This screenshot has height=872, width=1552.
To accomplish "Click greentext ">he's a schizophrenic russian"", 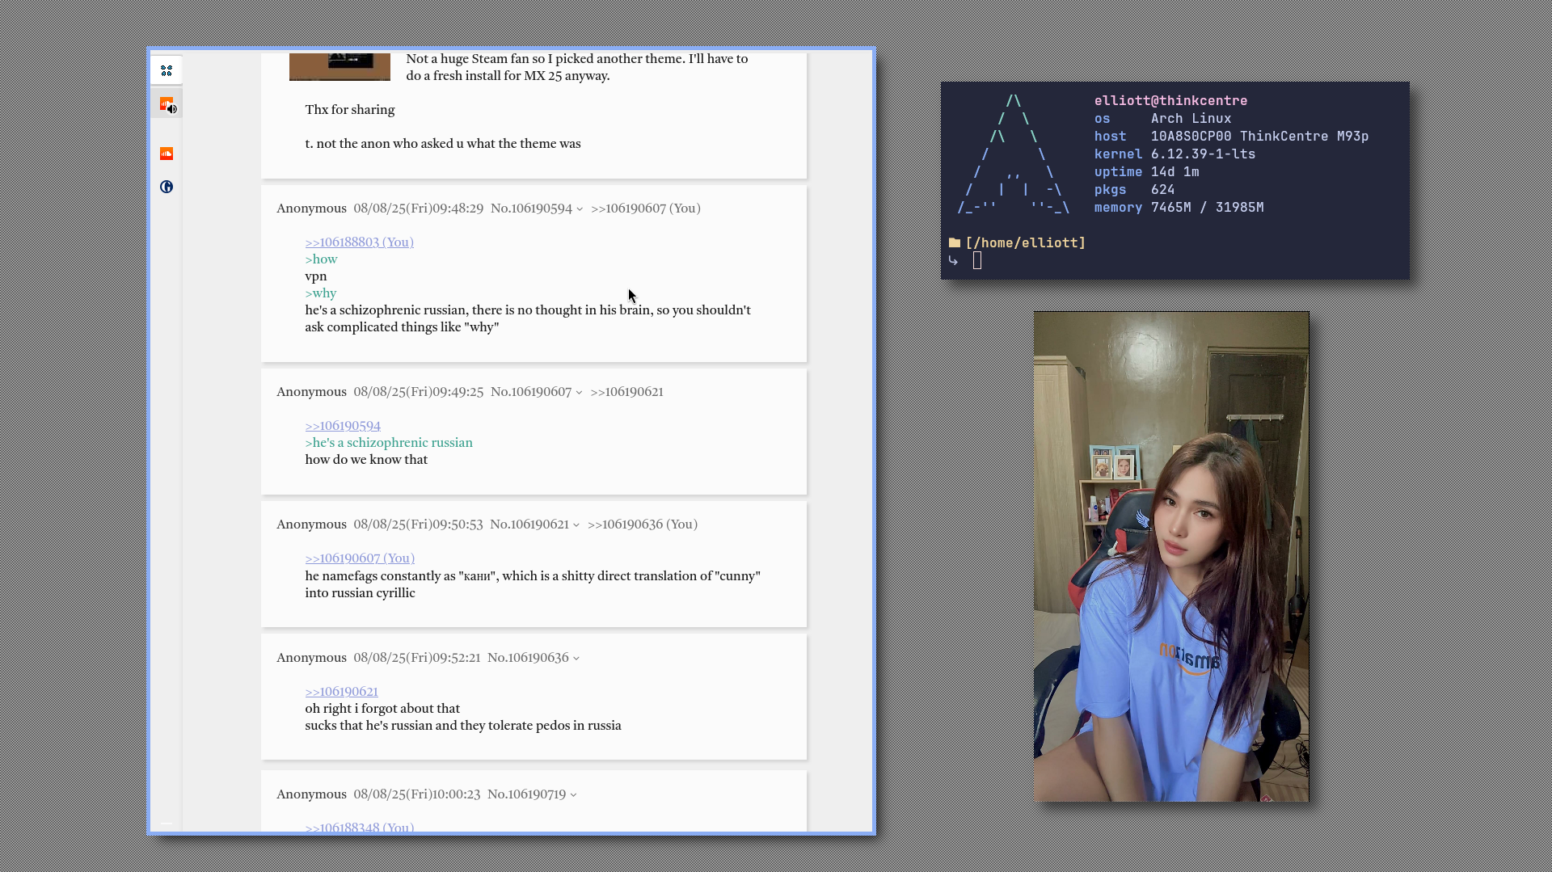I will point(389,443).
